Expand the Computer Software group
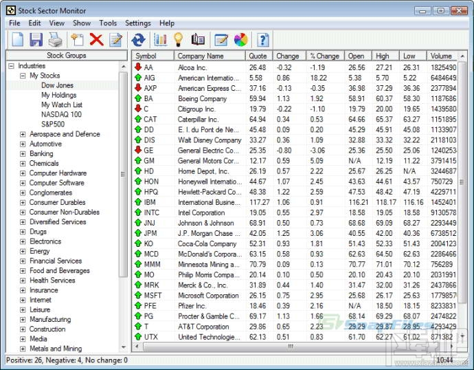 (23, 183)
